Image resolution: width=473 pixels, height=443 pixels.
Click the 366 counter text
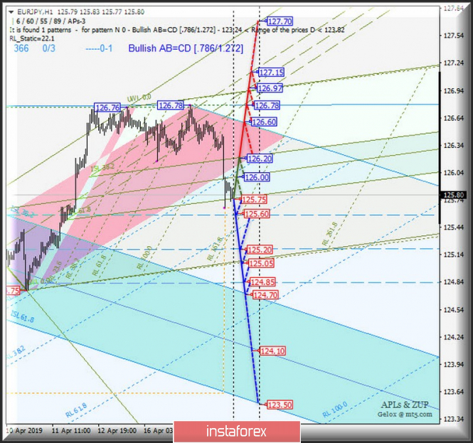tap(21, 48)
